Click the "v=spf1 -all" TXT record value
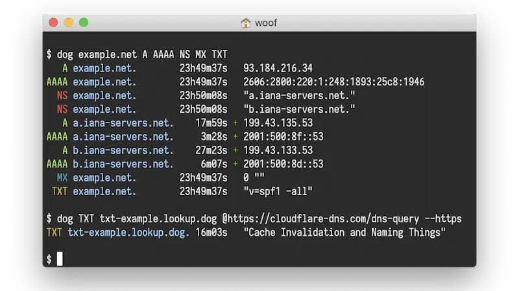The width and height of the screenshot is (519, 291). pos(278,191)
